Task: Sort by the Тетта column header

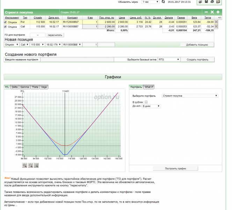Action: pyautogui.click(x=208, y=17)
